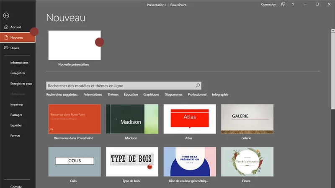
Task: Select the Madison template thumbnail
Action: click(x=132, y=119)
